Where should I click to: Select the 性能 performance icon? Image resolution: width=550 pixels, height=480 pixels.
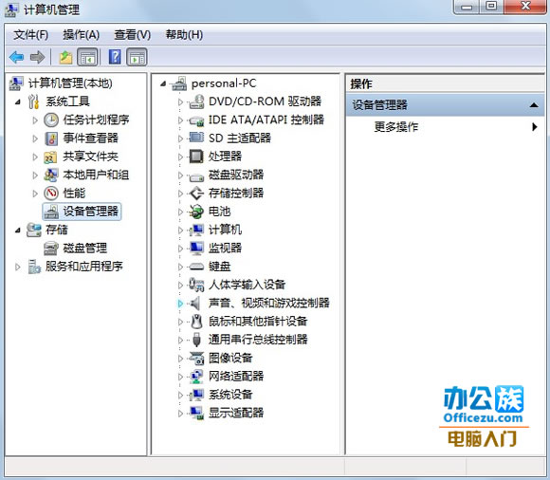pos(51,193)
